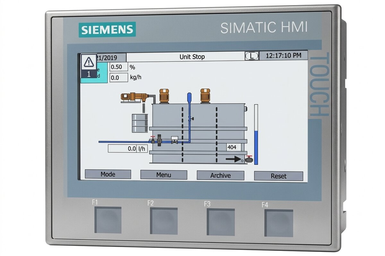Tap the red outlet valve at the tank bottom
The height and width of the screenshot is (256, 385).
249,159
